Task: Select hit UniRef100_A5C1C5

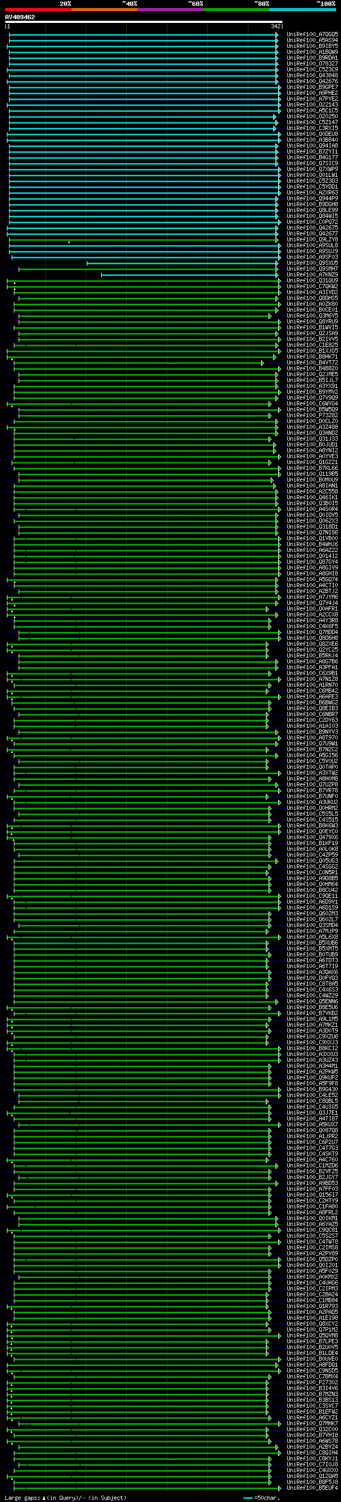Action: [x=312, y=111]
